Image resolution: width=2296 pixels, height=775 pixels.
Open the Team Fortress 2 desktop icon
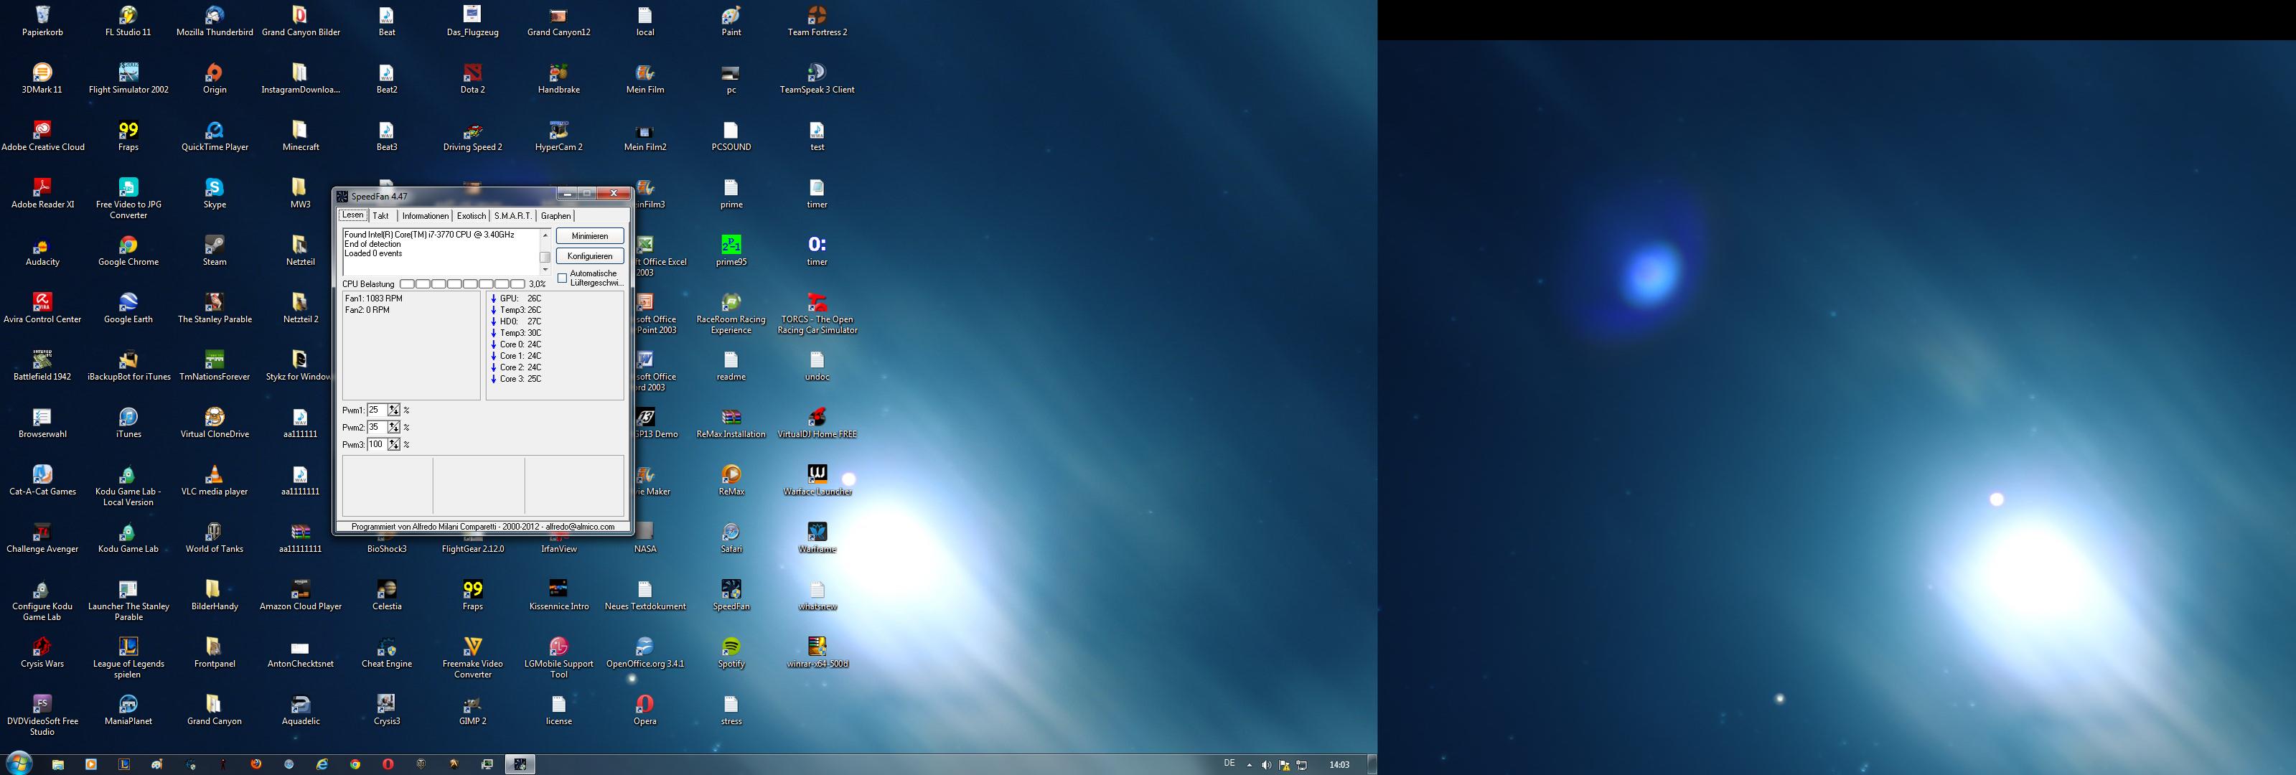(817, 16)
